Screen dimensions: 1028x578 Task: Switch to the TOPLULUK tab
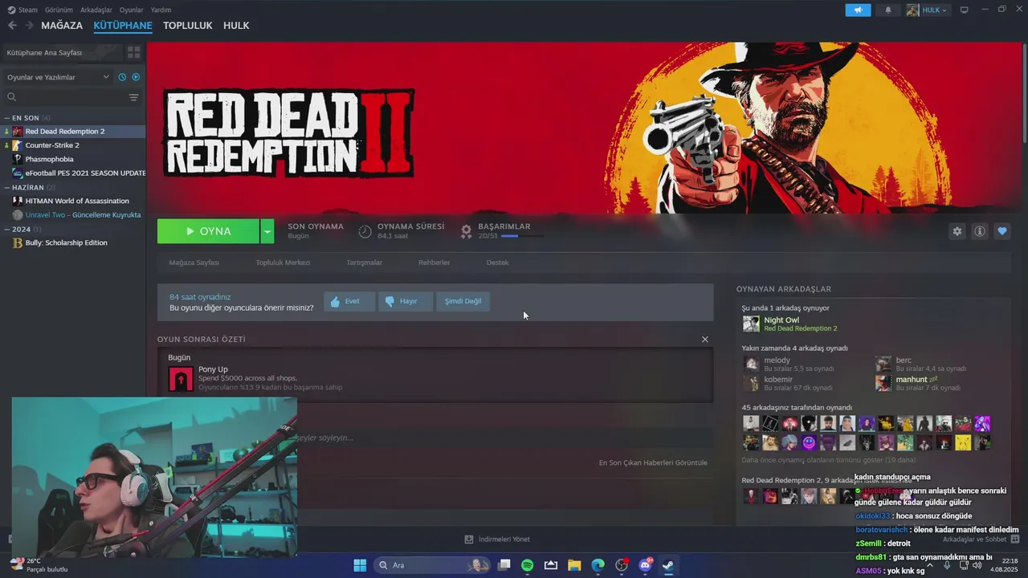187,26
